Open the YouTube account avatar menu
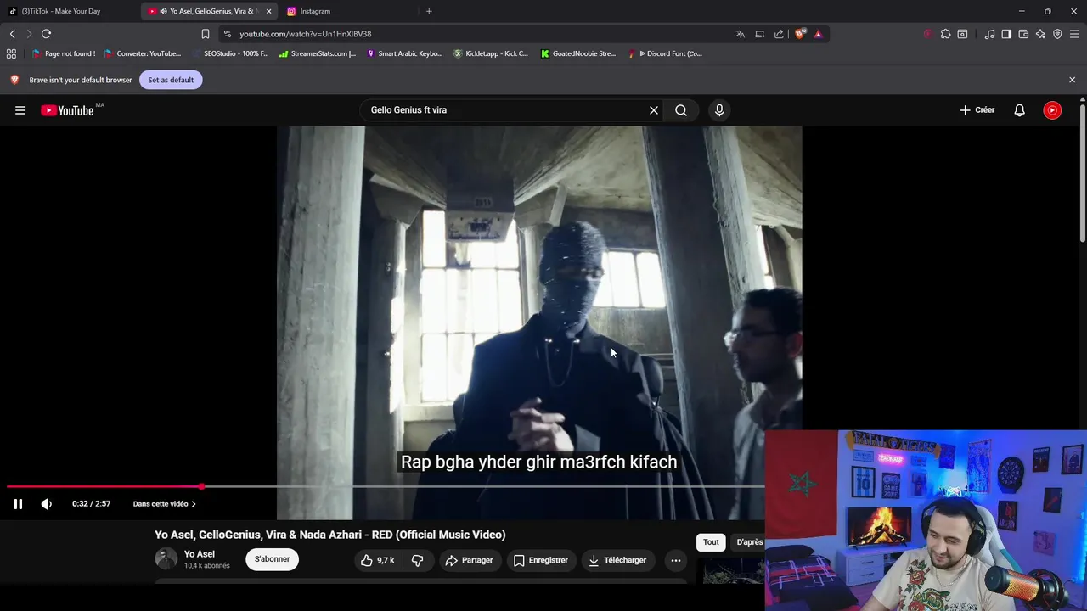 click(x=1052, y=110)
